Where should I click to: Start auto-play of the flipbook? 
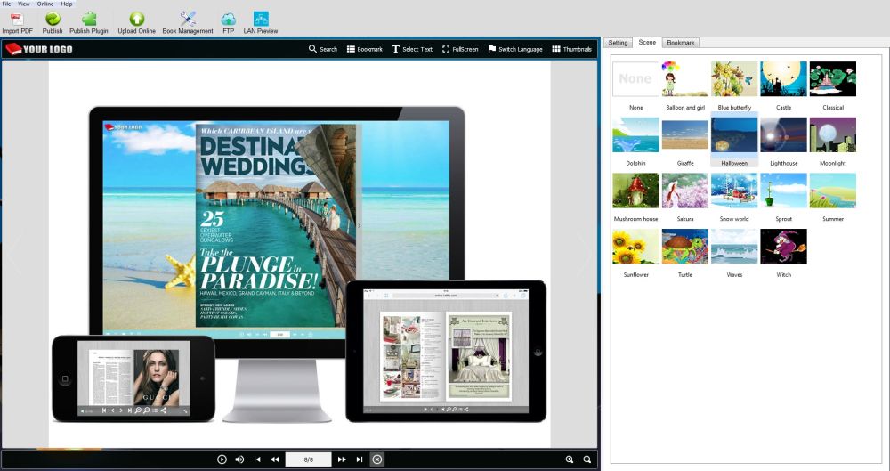click(x=222, y=459)
